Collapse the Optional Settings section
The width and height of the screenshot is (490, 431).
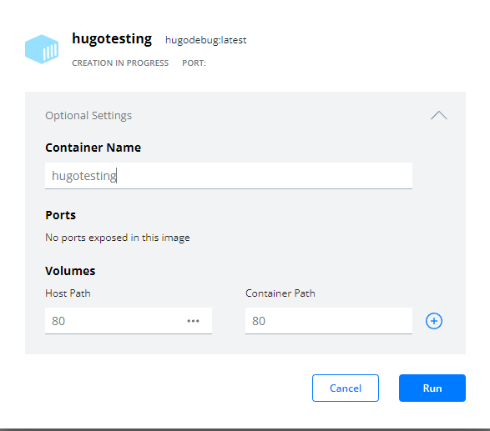coord(439,115)
